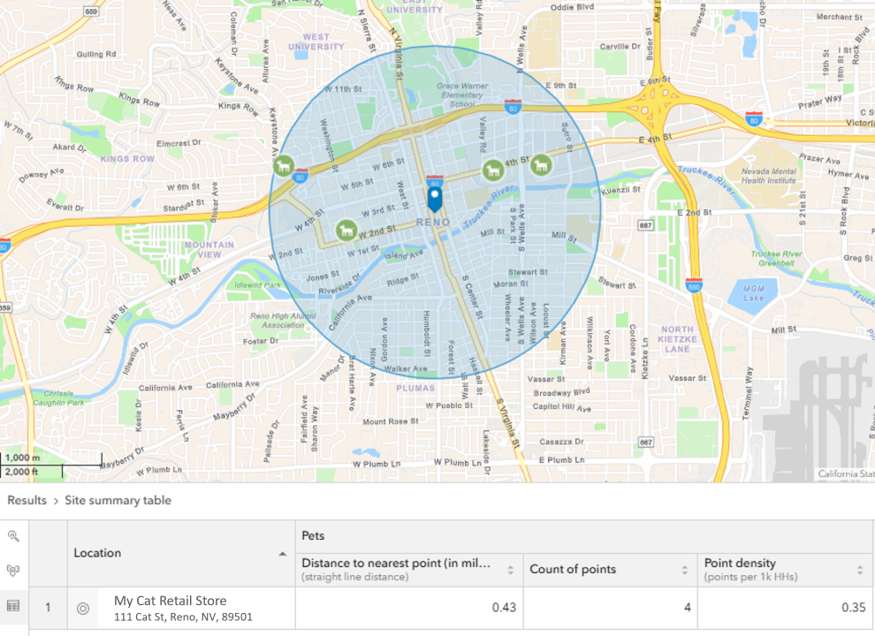The image size is (875, 636).
Task: Open sort control on Distance to nearest point column
Action: (511, 569)
